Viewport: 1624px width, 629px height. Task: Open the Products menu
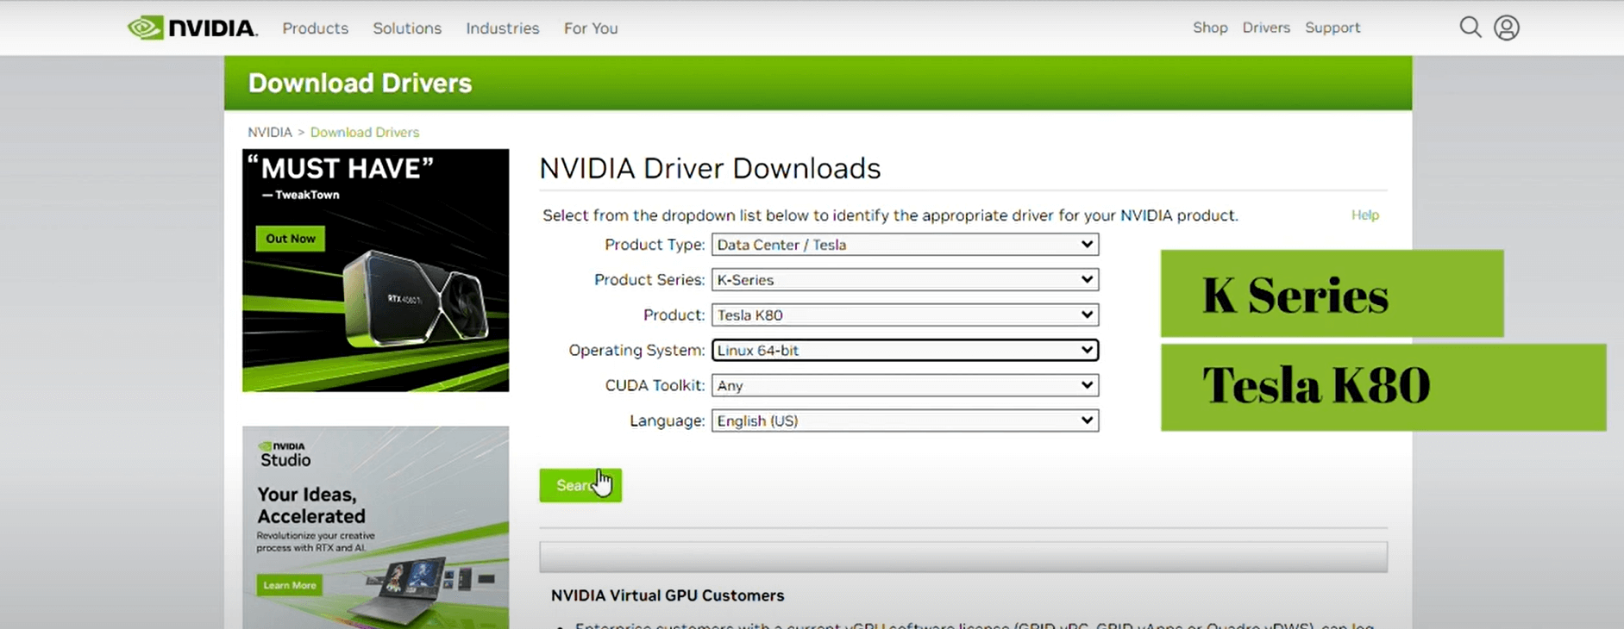click(x=315, y=28)
